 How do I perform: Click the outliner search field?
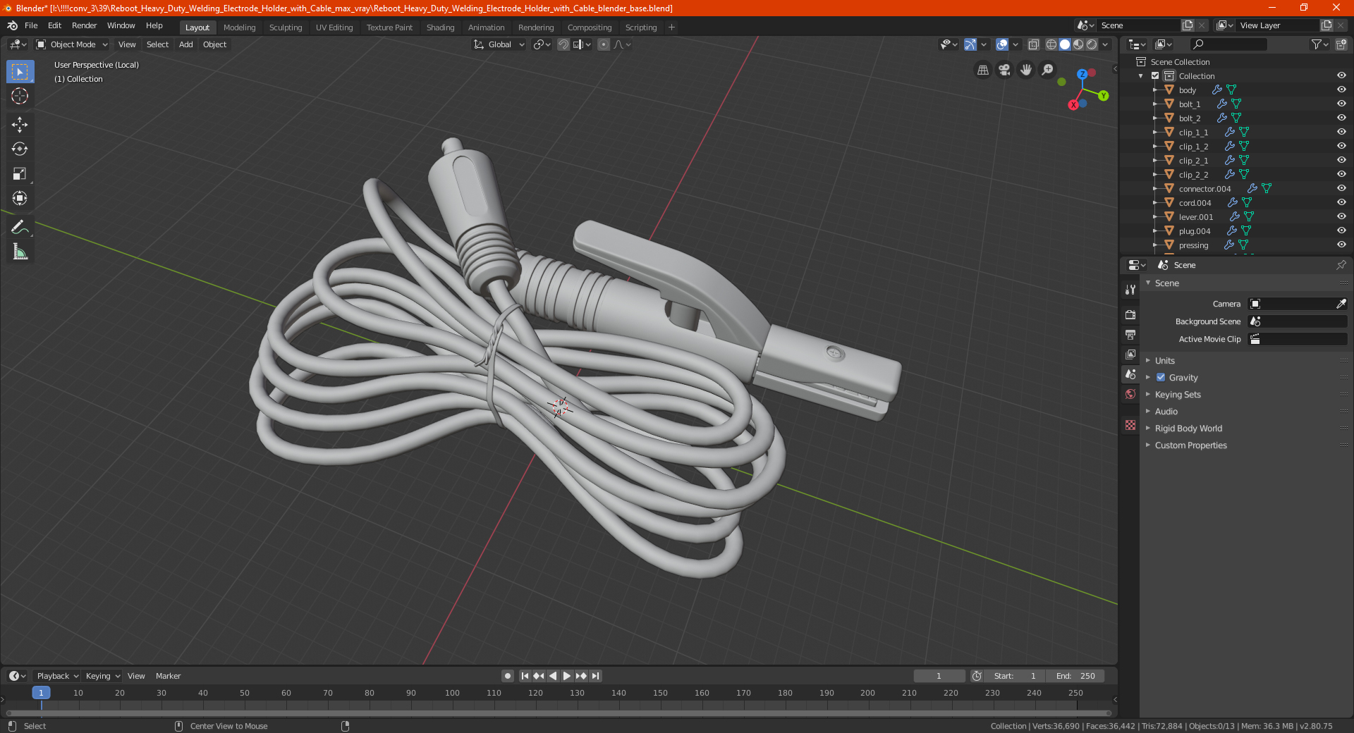click(1228, 44)
